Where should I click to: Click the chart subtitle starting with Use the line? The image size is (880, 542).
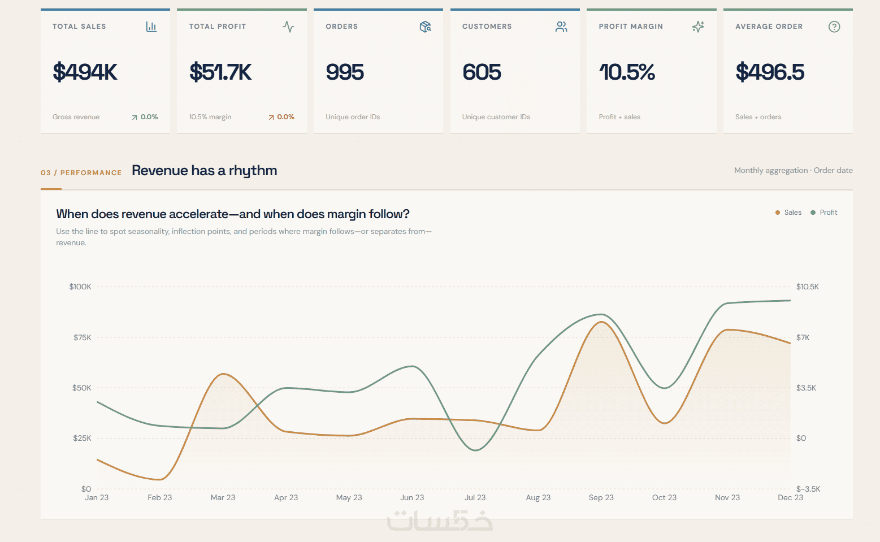[x=244, y=237]
